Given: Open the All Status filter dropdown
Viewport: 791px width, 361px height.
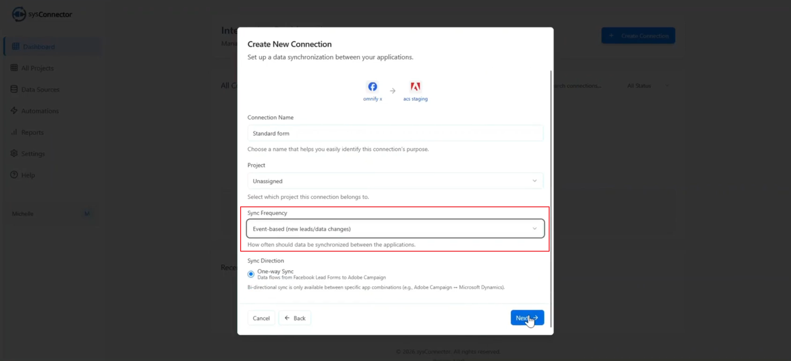Looking at the screenshot, I should tap(647, 86).
